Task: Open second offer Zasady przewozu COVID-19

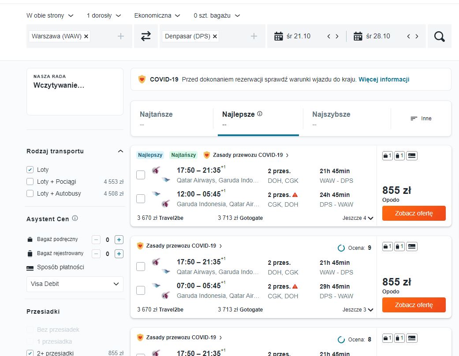Action: 181,246
